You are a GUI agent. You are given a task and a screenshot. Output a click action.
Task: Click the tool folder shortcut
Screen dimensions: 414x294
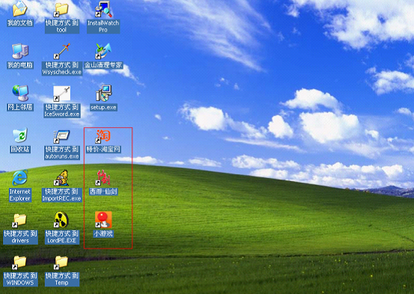[x=61, y=9]
